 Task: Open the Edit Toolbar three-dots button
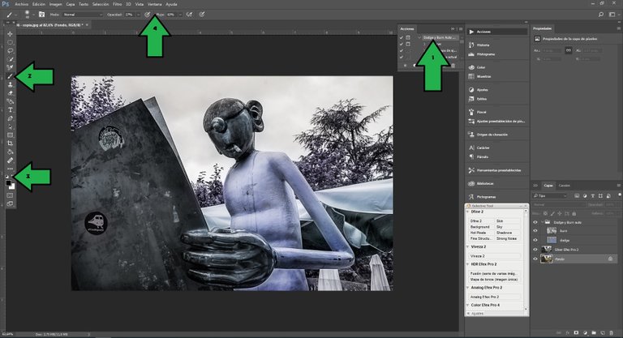pyautogui.click(x=10, y=169)
